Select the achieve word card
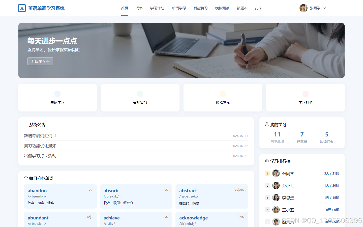 136,219
